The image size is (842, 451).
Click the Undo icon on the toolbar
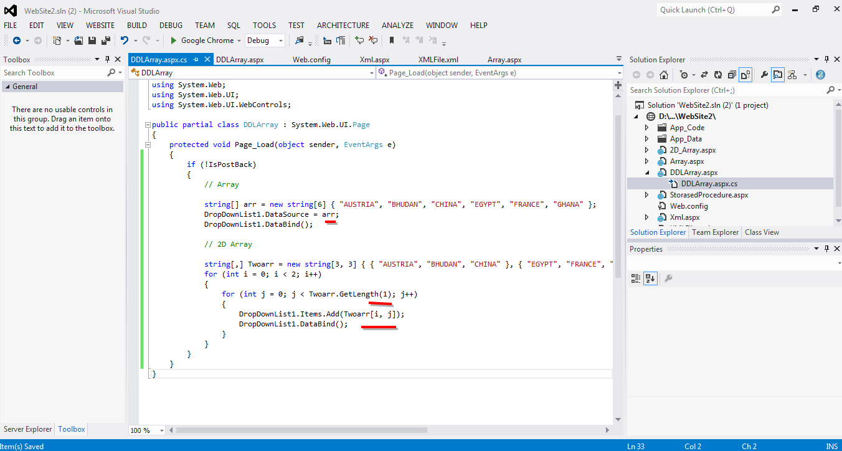[x=125, y=40]
